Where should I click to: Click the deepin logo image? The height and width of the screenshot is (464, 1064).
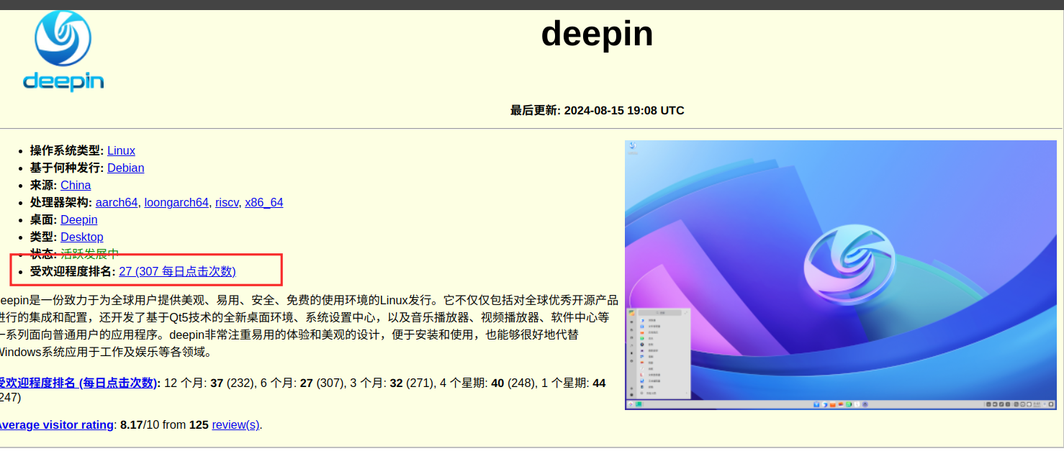tap(63, 52)
